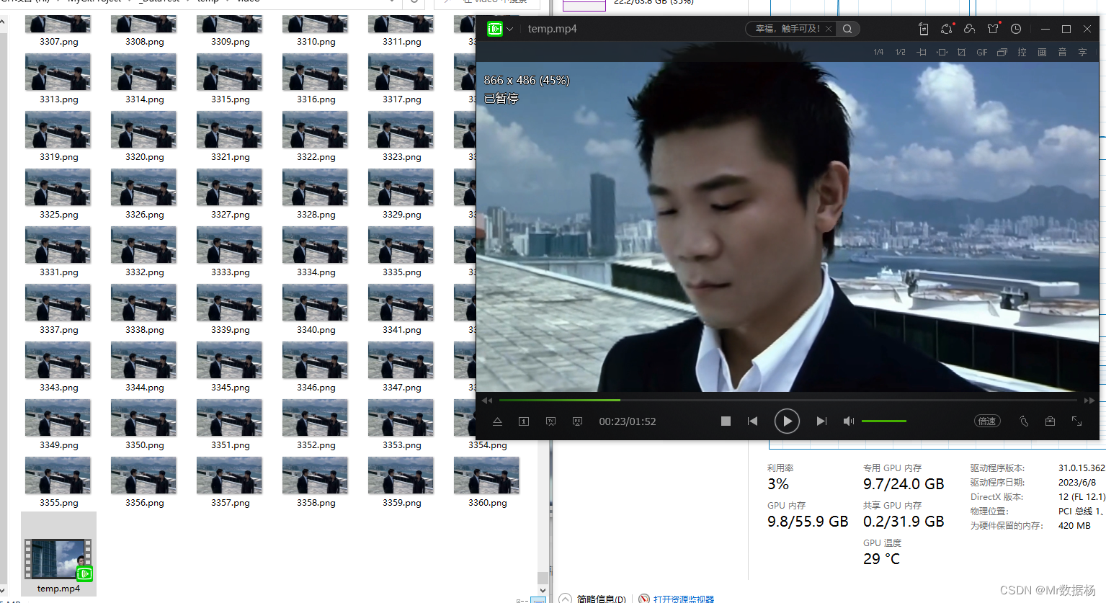The image size is (1106, 603).
Task: Open the 音 audio settings tab
Action: [1062, 52]
